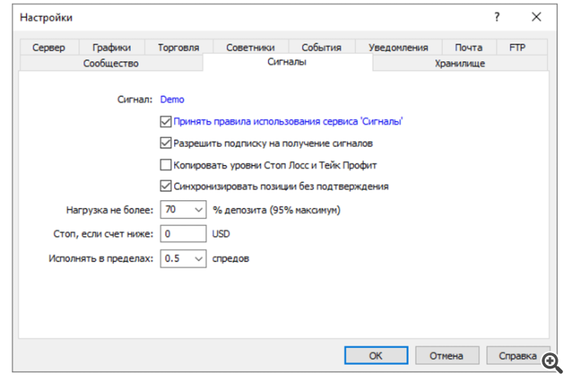The width and height of the screenshot is (573, 383).
Task: Expand the 'Исполнять в пределах' spread dropdown
Action: point(199,258)
